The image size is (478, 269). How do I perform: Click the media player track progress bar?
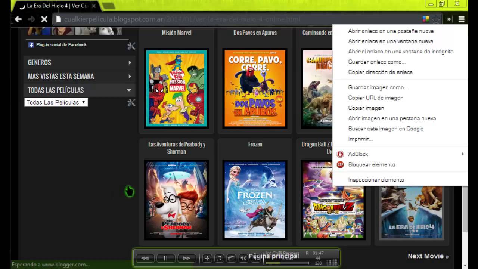tap(287, 263)
